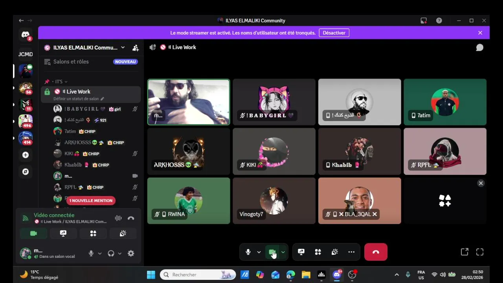The width and height of the screenshot is (503, 283).
Task: Click the invite people icon beside server name
Action: click(x=136, y=48)
